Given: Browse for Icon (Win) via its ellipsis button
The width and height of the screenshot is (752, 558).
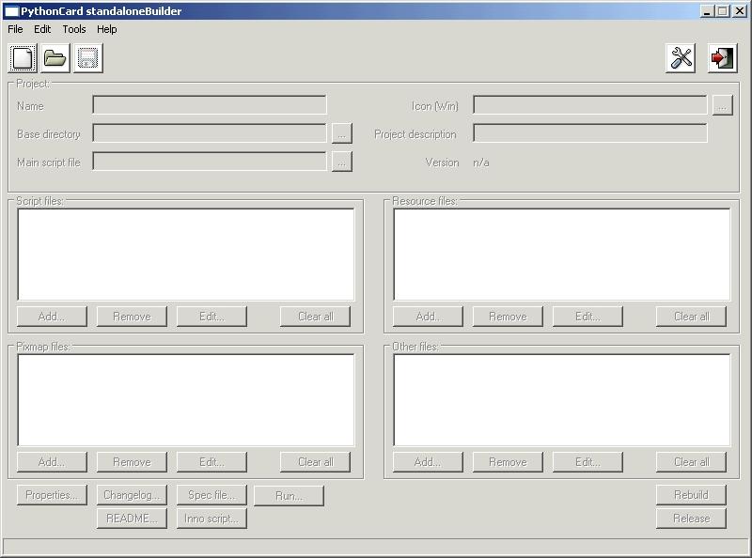Looking at the screenshot, I should coord(723,105).
